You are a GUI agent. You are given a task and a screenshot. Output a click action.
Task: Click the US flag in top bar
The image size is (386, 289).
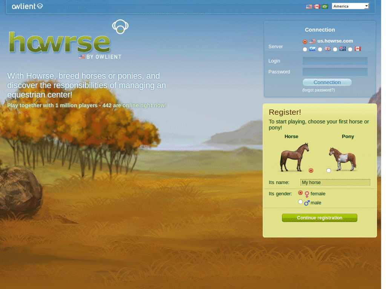(x=309, y=7)
